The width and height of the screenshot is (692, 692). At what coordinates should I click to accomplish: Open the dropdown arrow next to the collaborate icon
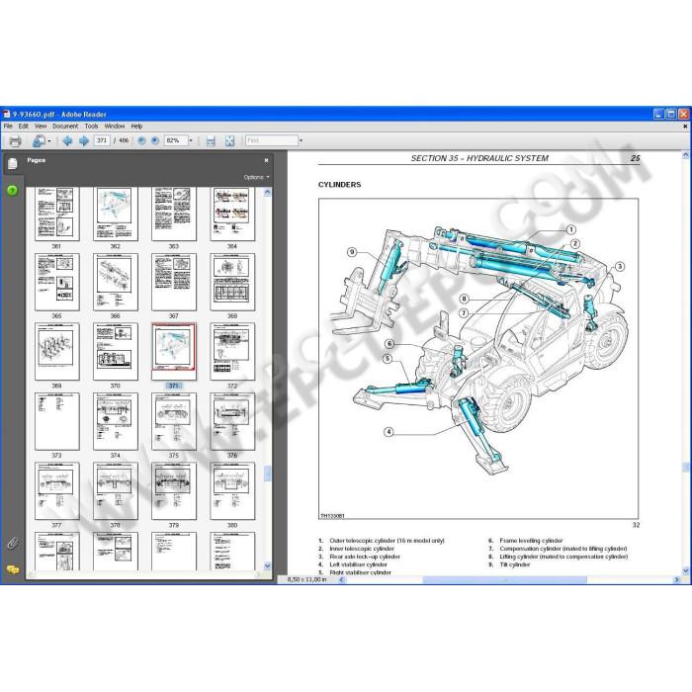pyautogui.click(x=49, y=141)
